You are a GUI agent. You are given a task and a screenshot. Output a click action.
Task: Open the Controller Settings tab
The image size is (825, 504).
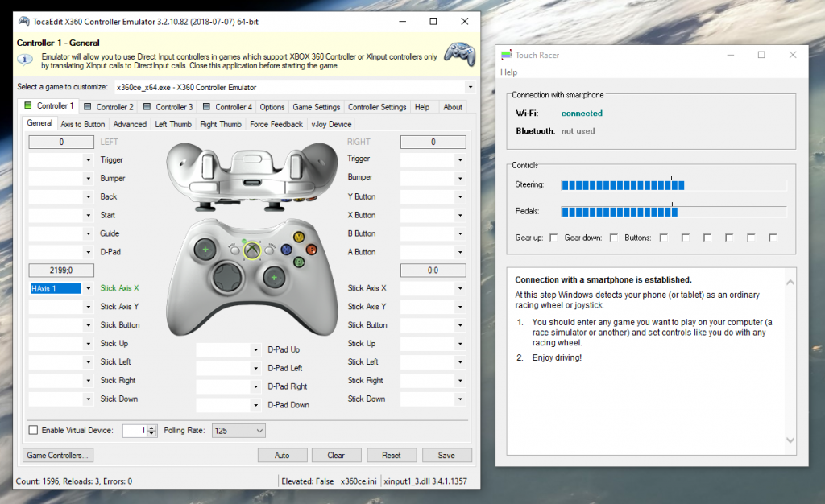point(377,107)
